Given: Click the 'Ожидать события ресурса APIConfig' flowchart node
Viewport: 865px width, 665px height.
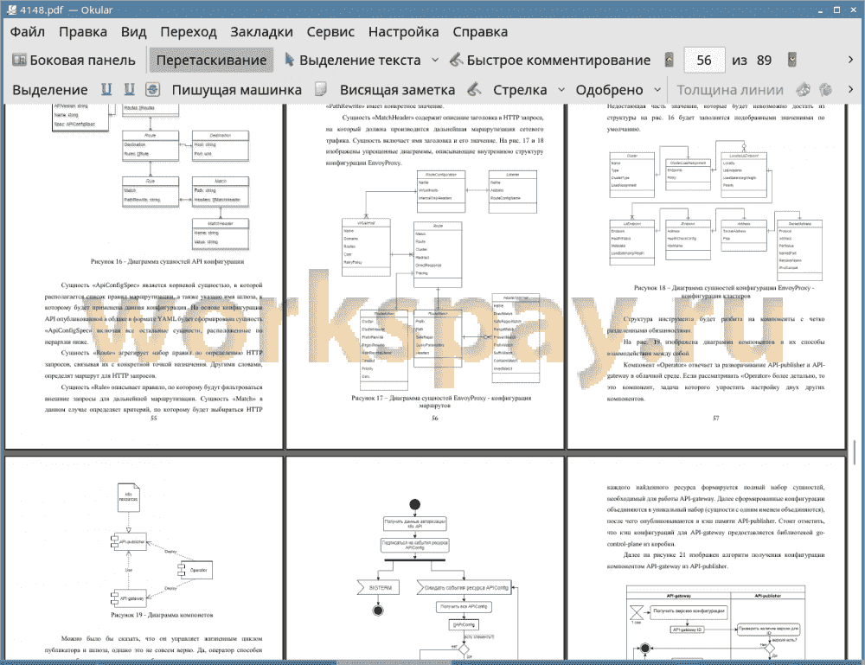Looking at the screenshot, I should pos(464,588).
